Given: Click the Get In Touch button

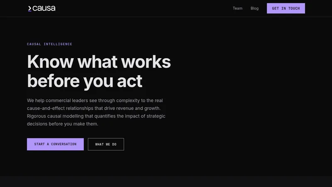Looking at the screenshot, I should coord(286,8).
